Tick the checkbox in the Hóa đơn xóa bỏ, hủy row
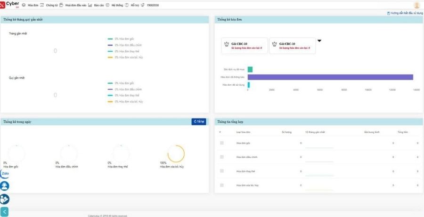The height and width of the screenshot is (217, 424). tap(222, 185)
